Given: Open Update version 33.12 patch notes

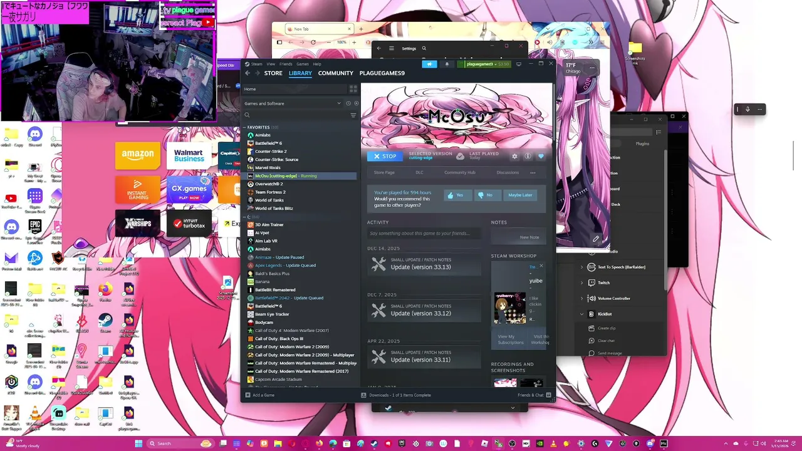Looking at the screenshot, I should (424, 310).
